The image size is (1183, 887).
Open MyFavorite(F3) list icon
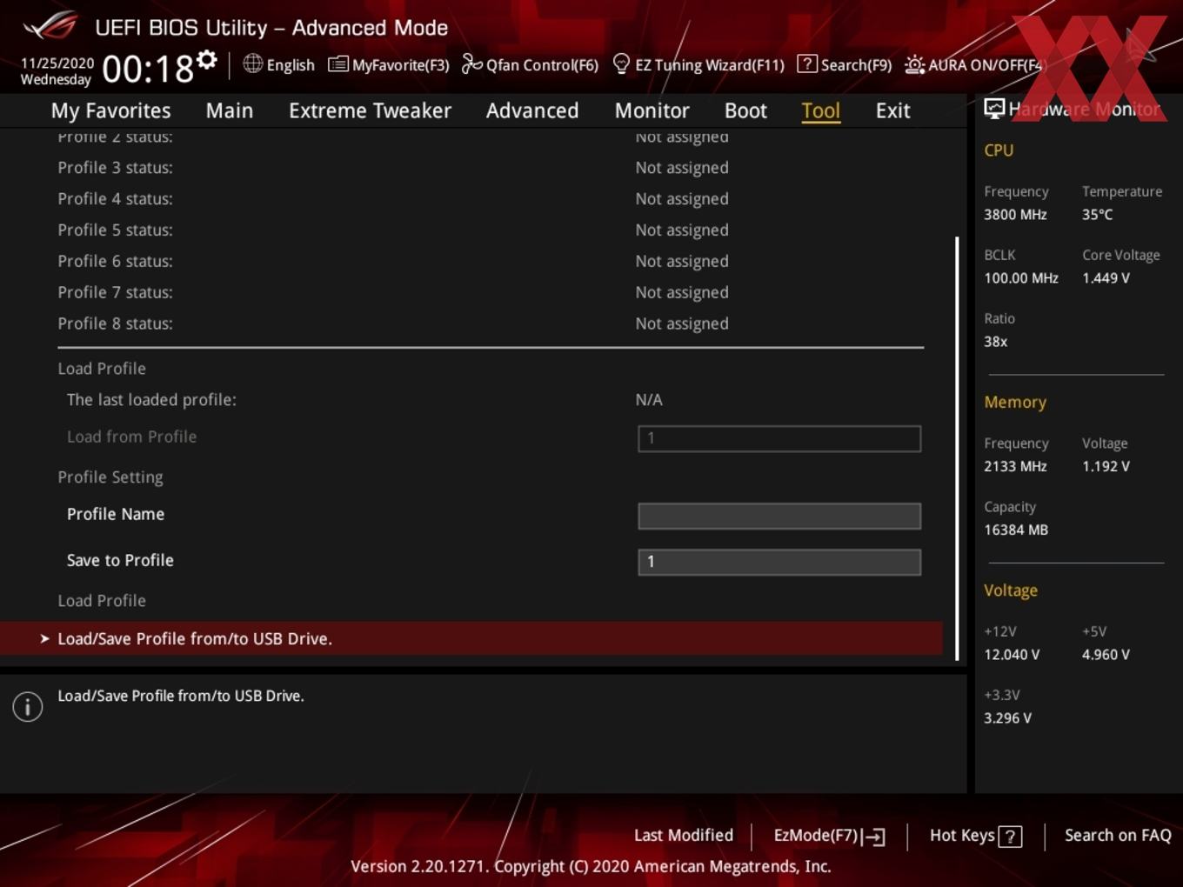[x=338, y=64]
